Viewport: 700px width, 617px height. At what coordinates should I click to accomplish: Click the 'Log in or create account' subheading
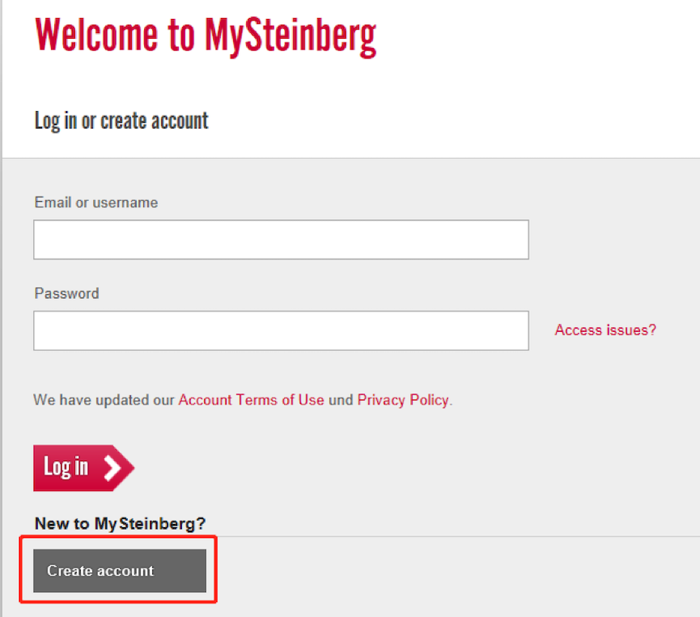coord(121,121)
